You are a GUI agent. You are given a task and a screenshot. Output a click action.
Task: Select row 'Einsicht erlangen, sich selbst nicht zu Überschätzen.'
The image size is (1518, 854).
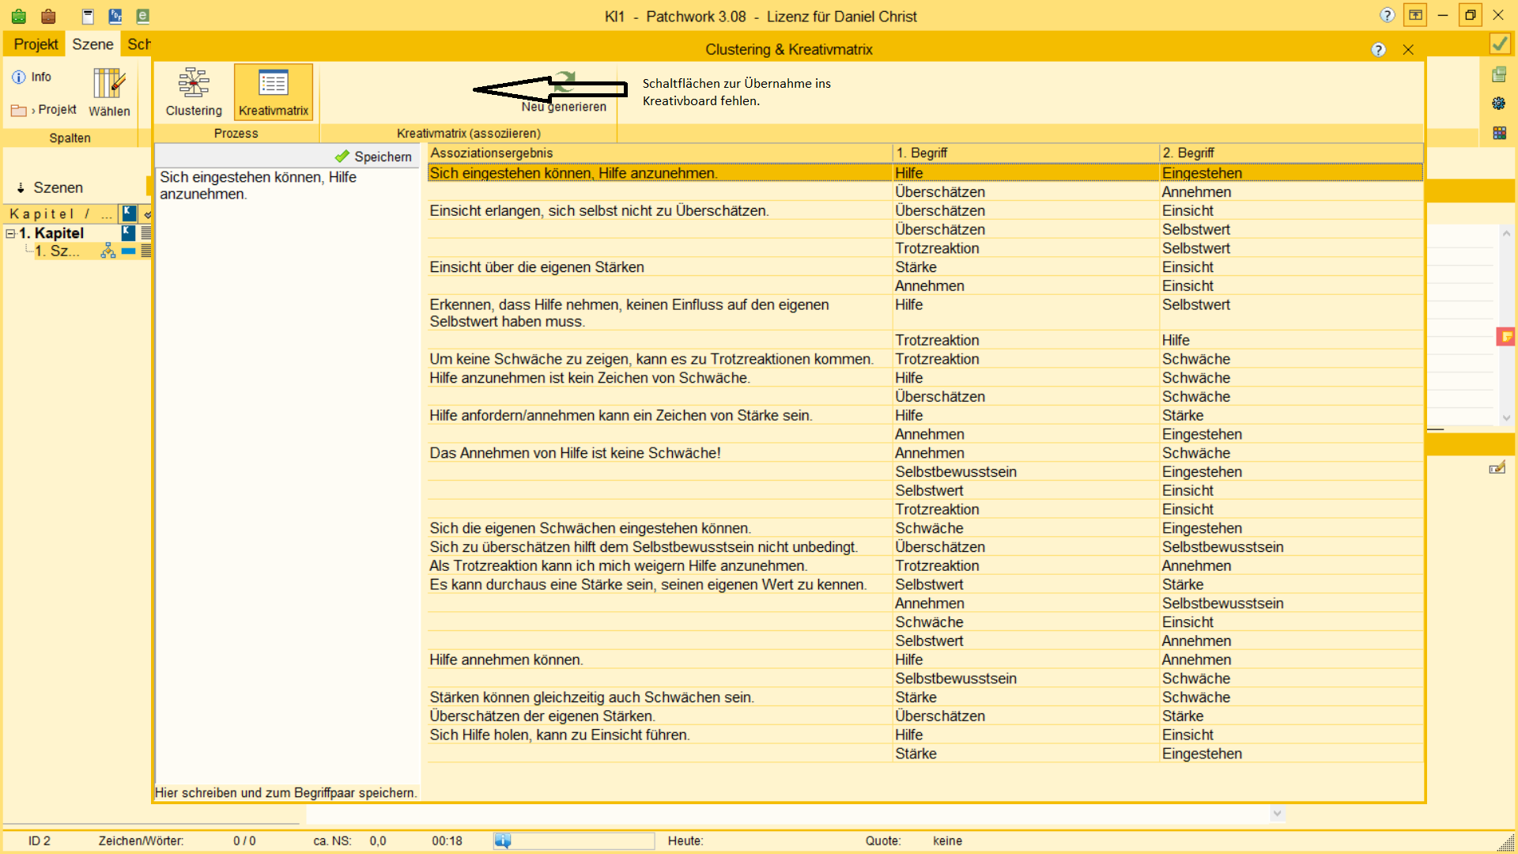coord(925,211)
